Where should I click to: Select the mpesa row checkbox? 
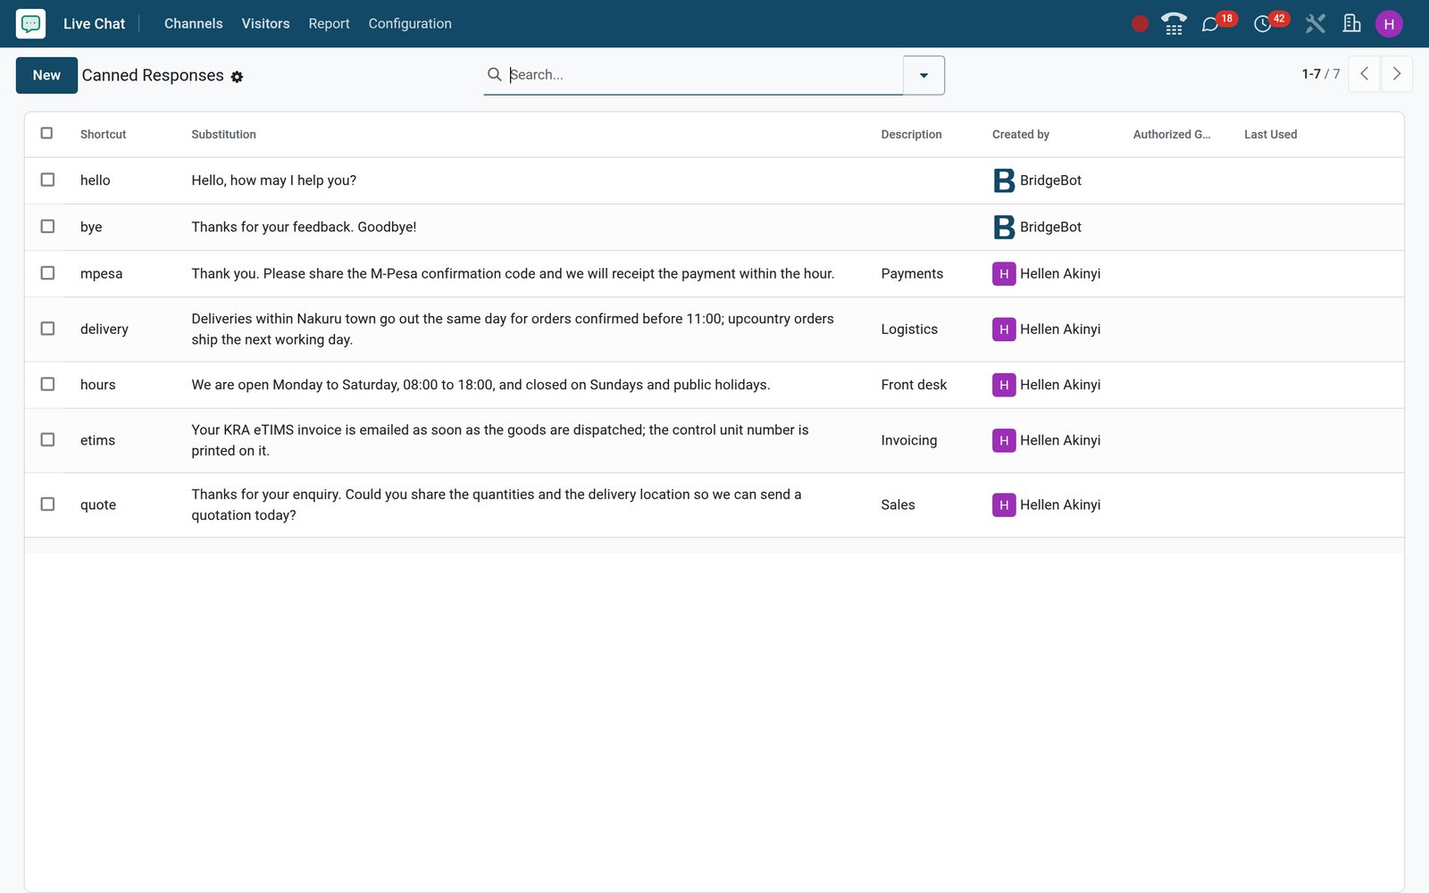[x=47, y=273]
